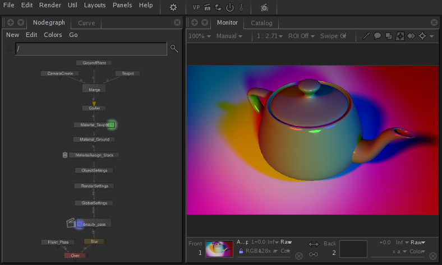Select the CameraCreate node
442x265 pixels.
tap(60, 73)
